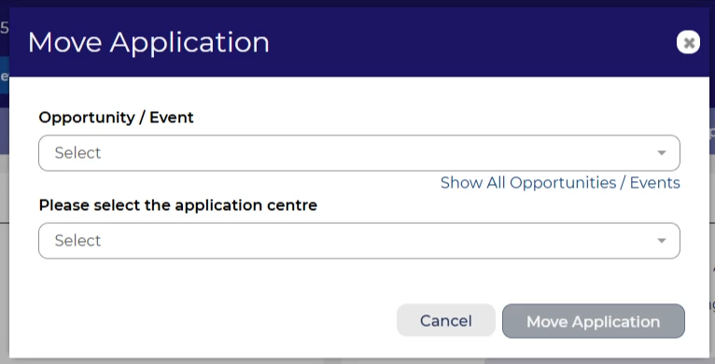
Task: Click the Opportunity / Event field label
Action: [x=117, y=118]
